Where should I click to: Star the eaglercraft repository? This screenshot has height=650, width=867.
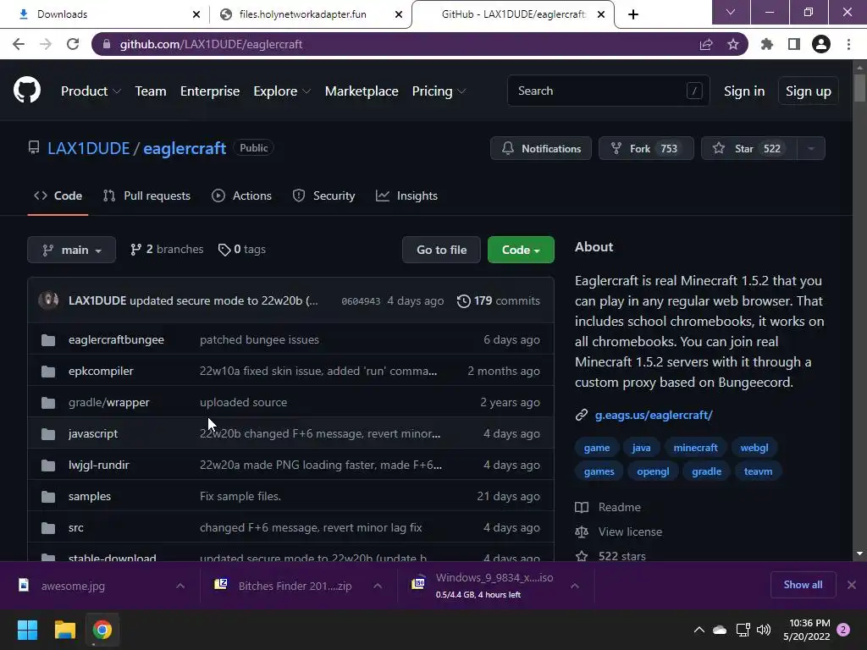click(749, 148)
